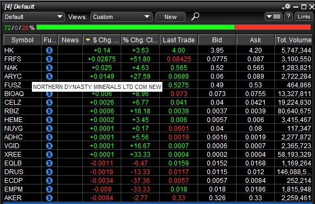The image size is (315, 204).
Task: Click the New button
Action: [x=170, y=17]
